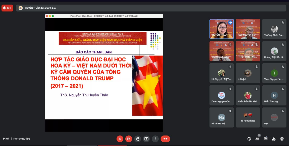Select Lực Nguyễn Tiến video tile
This screenshot has height=146, width=289.
[248, 29]
